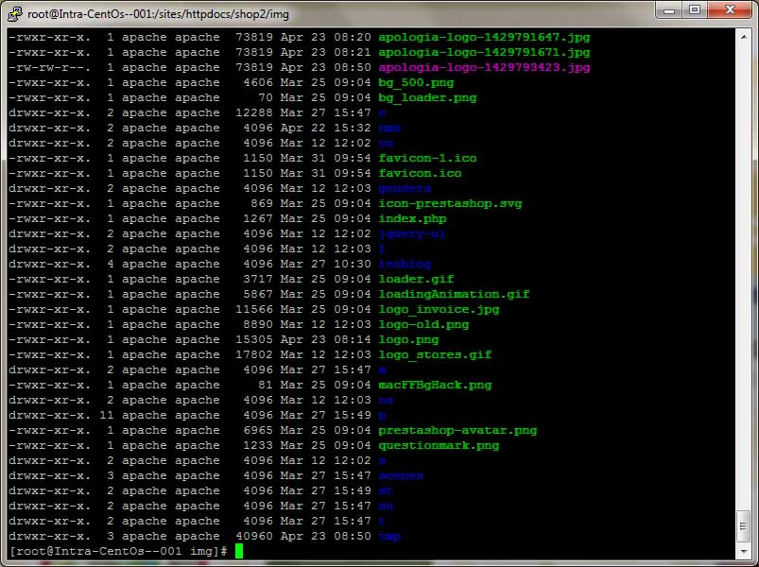
Task: Click size 8890 on logo-old.png row
Action: (x=258, y=325)
